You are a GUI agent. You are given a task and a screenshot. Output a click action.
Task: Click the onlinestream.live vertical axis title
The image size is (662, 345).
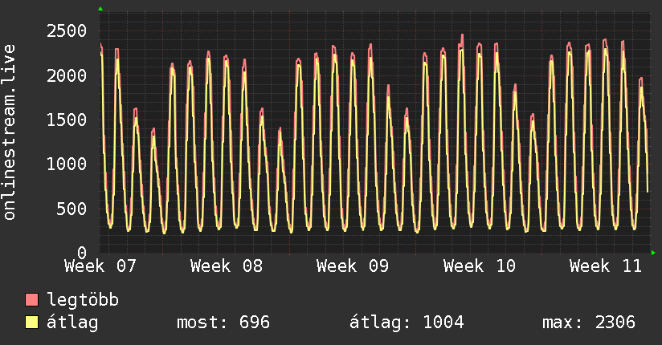click(x=10, y=132)
